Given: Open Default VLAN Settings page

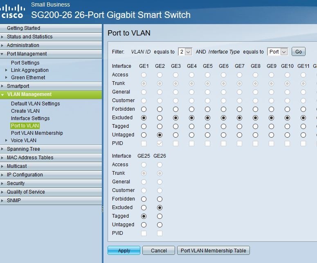Looking at the screenshot, I should click(35, 104).
